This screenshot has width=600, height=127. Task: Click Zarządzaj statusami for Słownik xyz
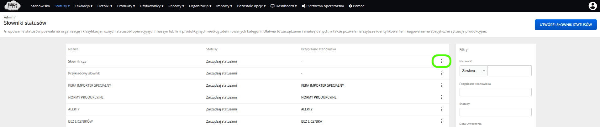tap(221, 61)
